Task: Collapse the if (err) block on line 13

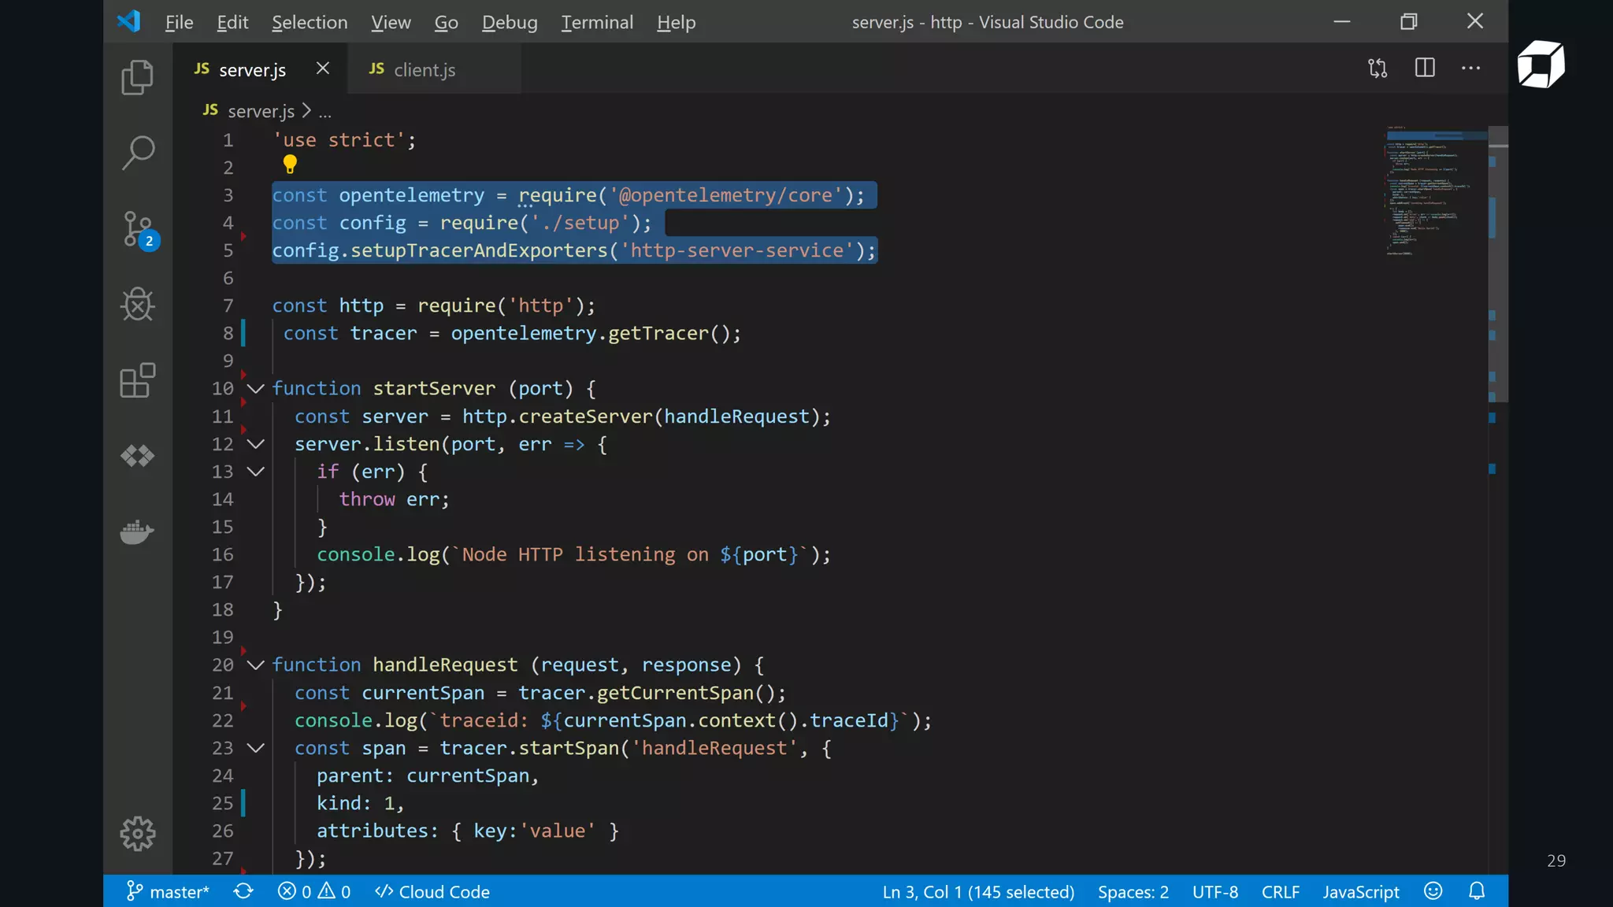Action: click(256, 472)
